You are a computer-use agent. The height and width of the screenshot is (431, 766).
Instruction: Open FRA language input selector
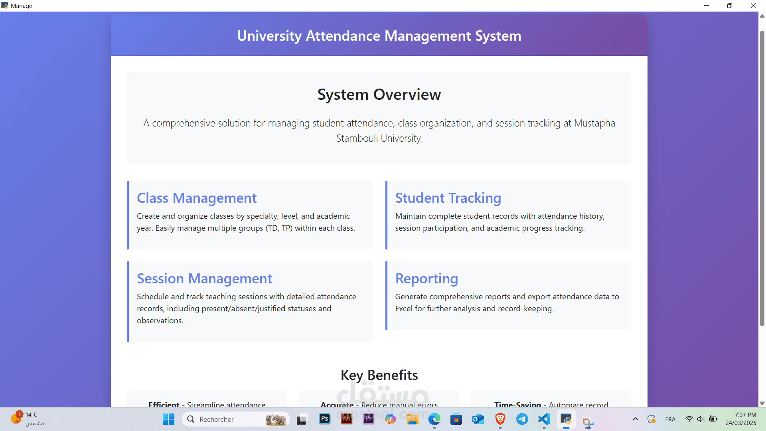(x=670, y=419)
